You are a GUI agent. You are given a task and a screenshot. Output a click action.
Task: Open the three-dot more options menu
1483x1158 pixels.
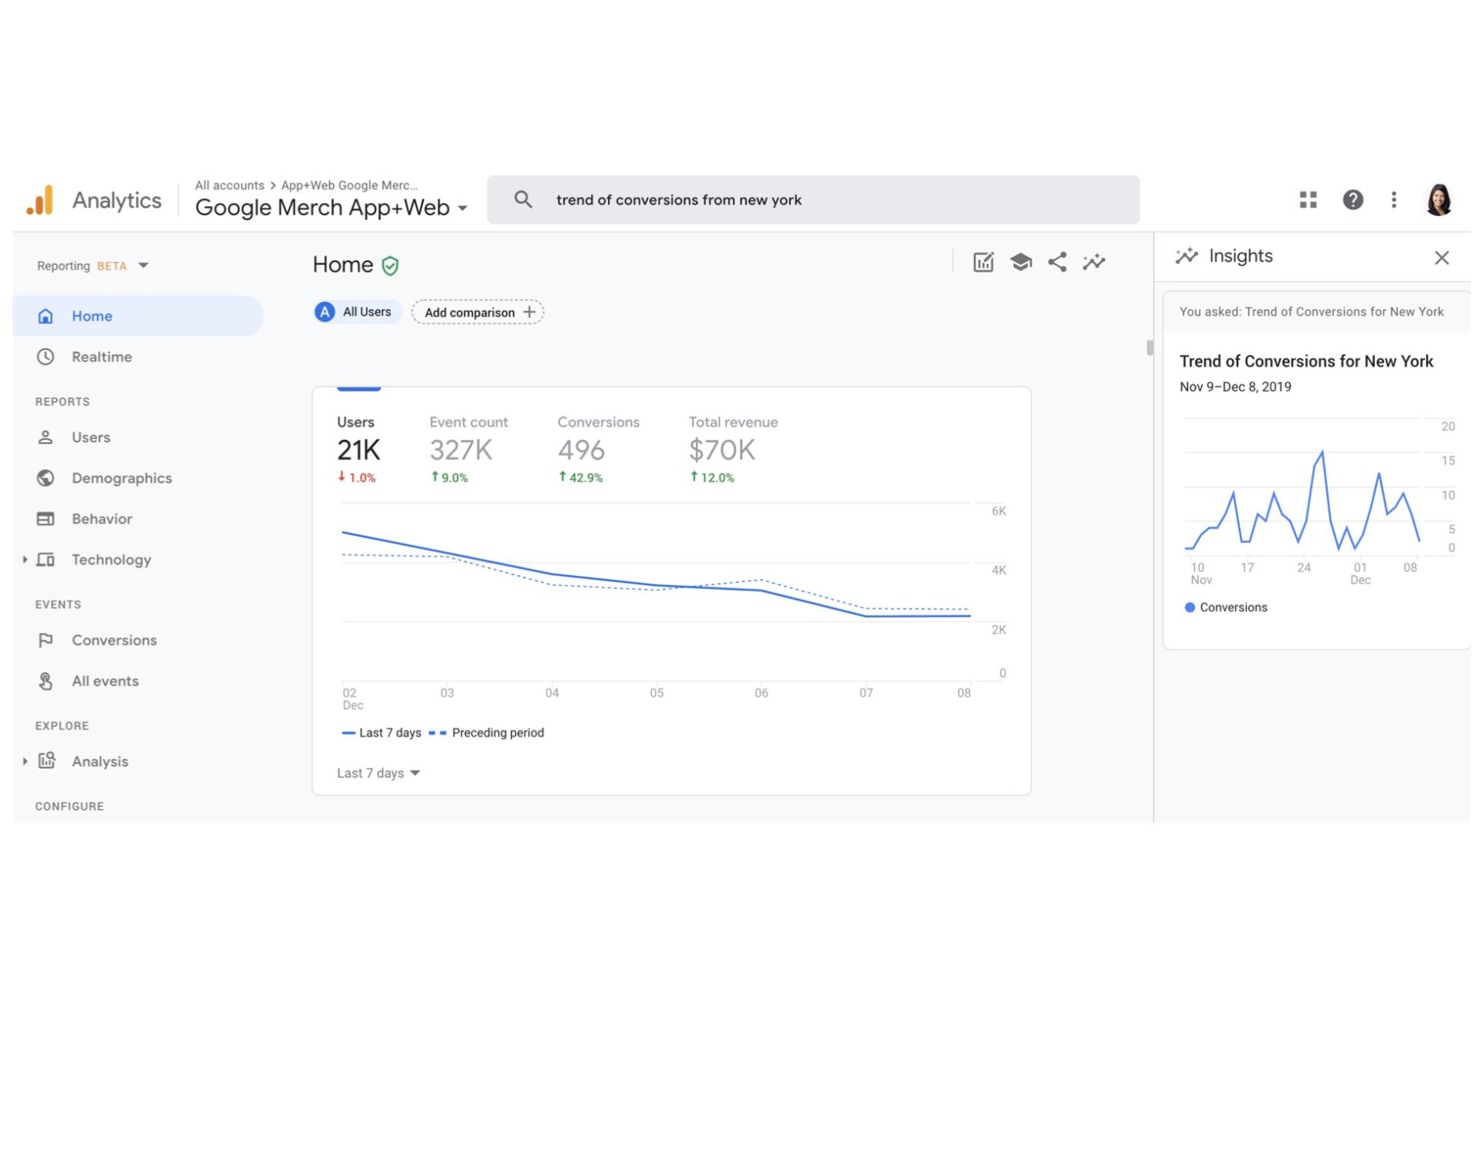[x=1393, y=200]
